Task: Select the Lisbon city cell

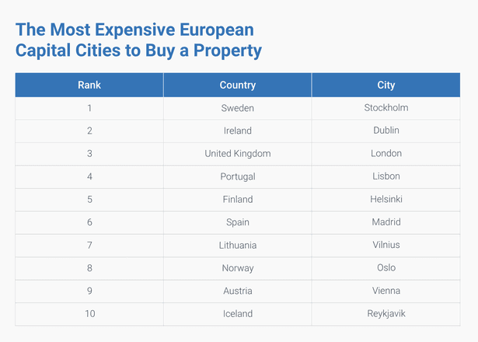Action: pyautogui.click(x=386, y=176)
